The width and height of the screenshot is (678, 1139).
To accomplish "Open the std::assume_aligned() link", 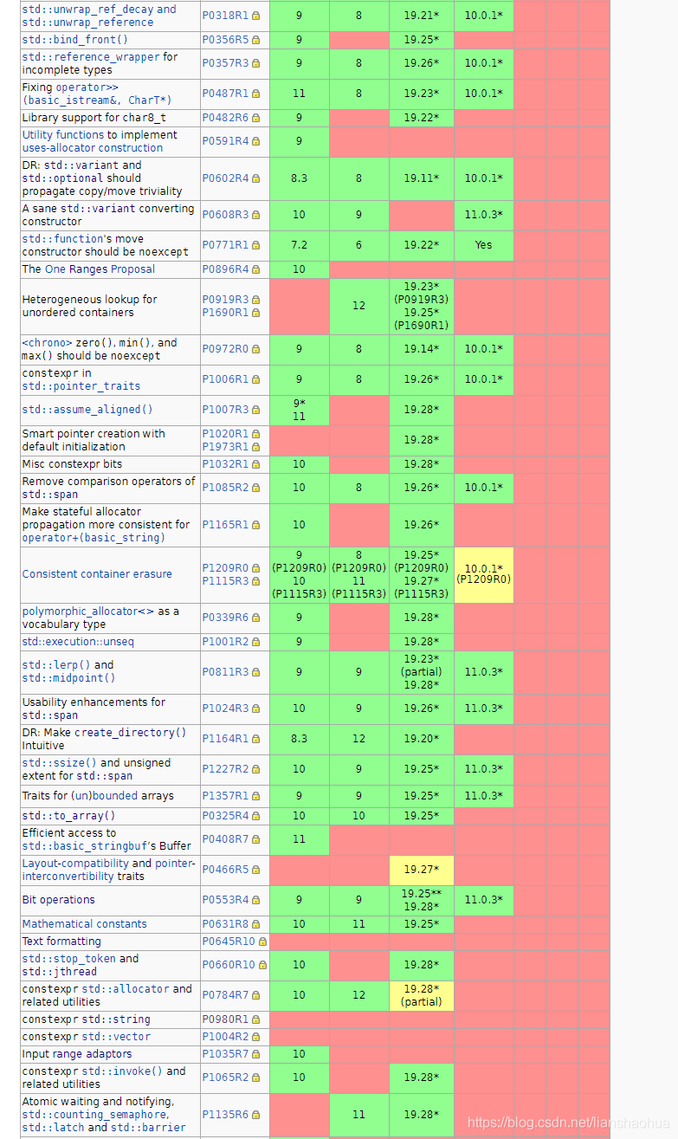I will [87, 410].
